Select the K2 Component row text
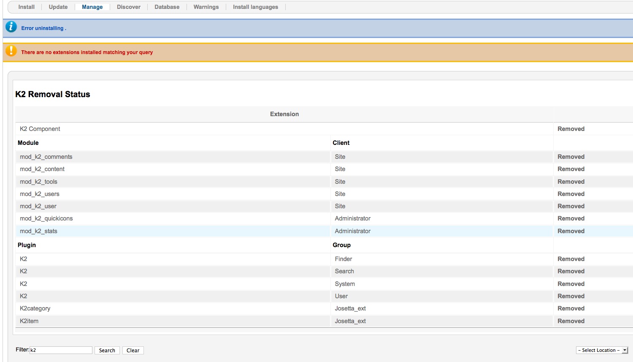This screenshot has height=362, width=633. point(40,129)
